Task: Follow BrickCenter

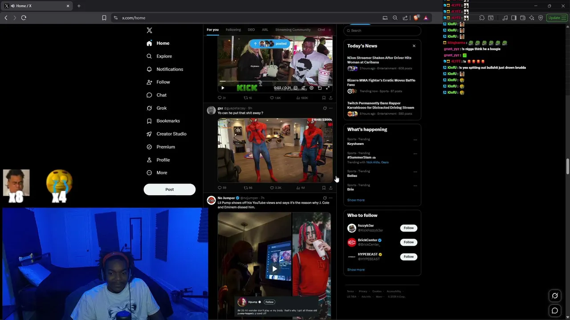Action: coord(409,242)
